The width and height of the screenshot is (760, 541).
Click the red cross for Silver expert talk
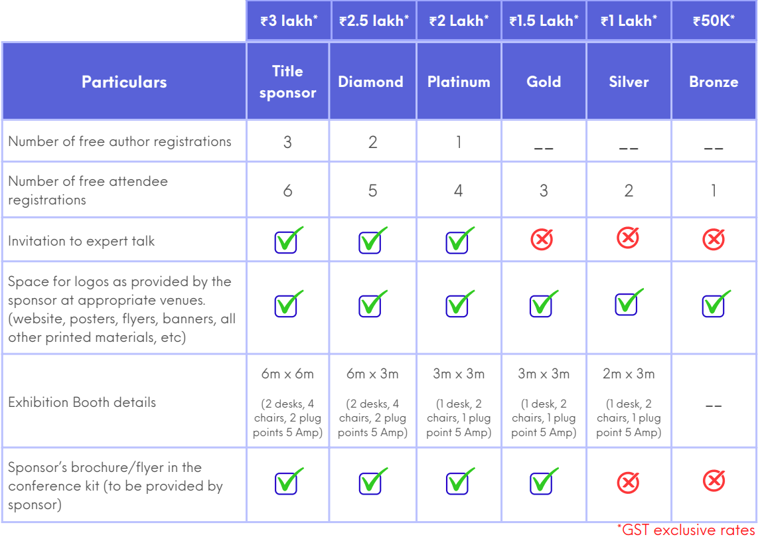[x=628, y=237]
